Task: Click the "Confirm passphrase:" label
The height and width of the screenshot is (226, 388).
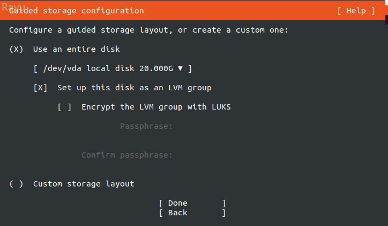Action: (x=127, y=155)
